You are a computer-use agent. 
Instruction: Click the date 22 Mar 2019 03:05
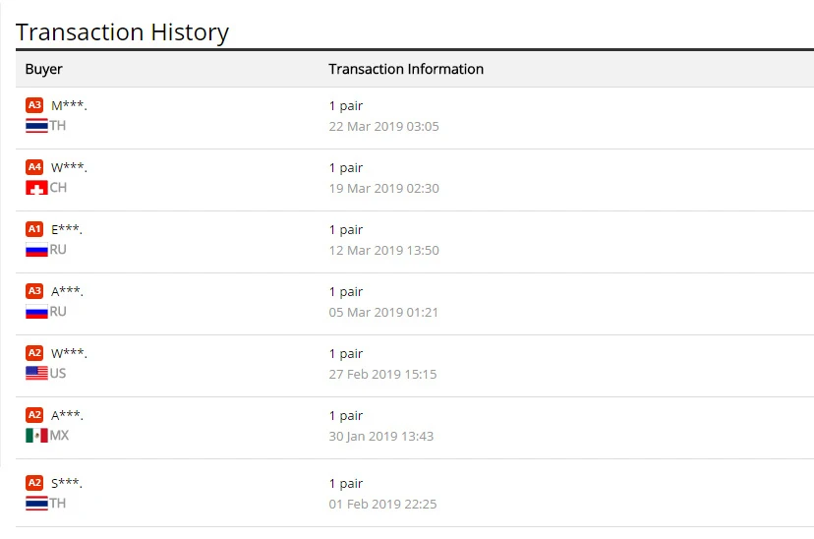click(x=383, y=127)
